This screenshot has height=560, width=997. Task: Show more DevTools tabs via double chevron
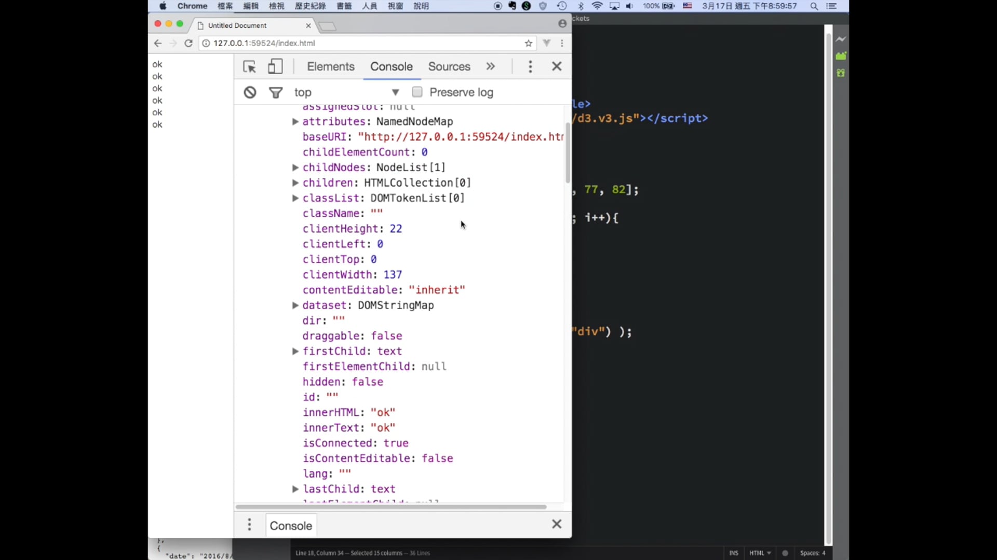[x=490, y=66]
